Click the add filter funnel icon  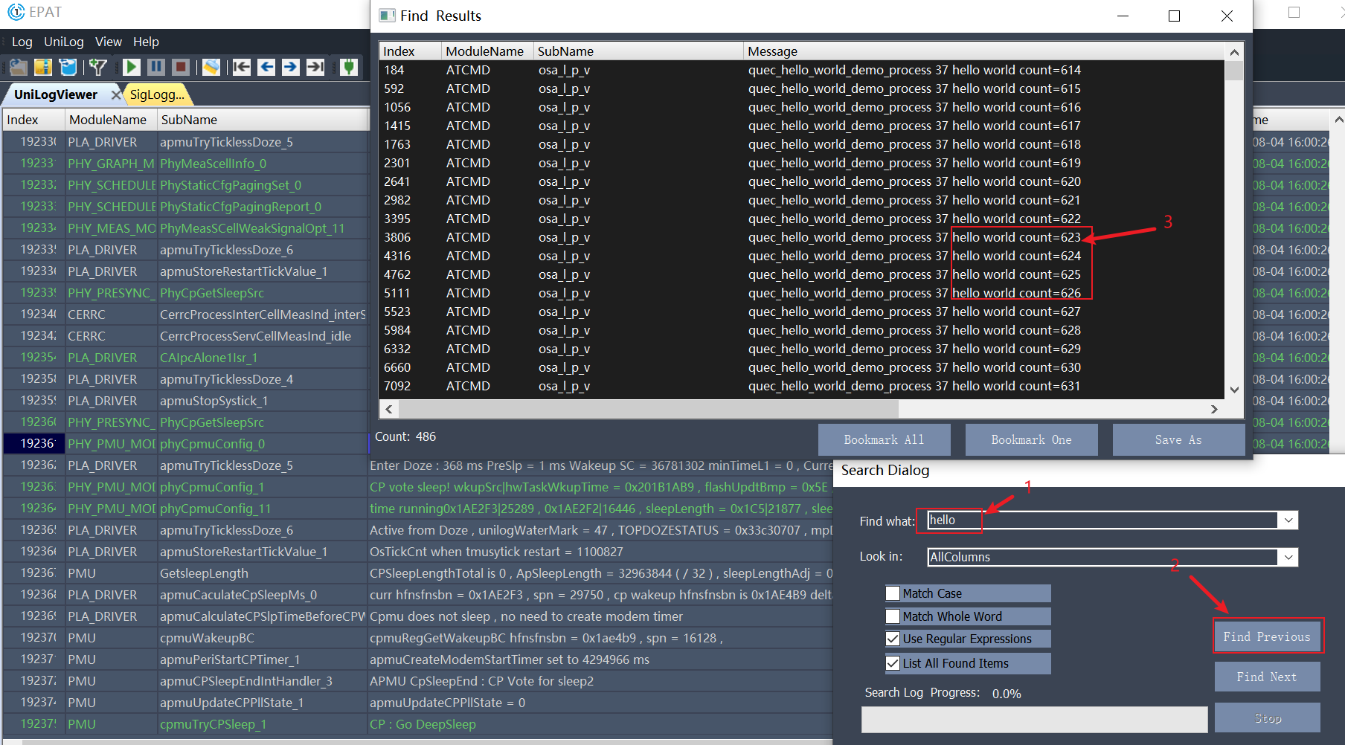tap(97, 67)
